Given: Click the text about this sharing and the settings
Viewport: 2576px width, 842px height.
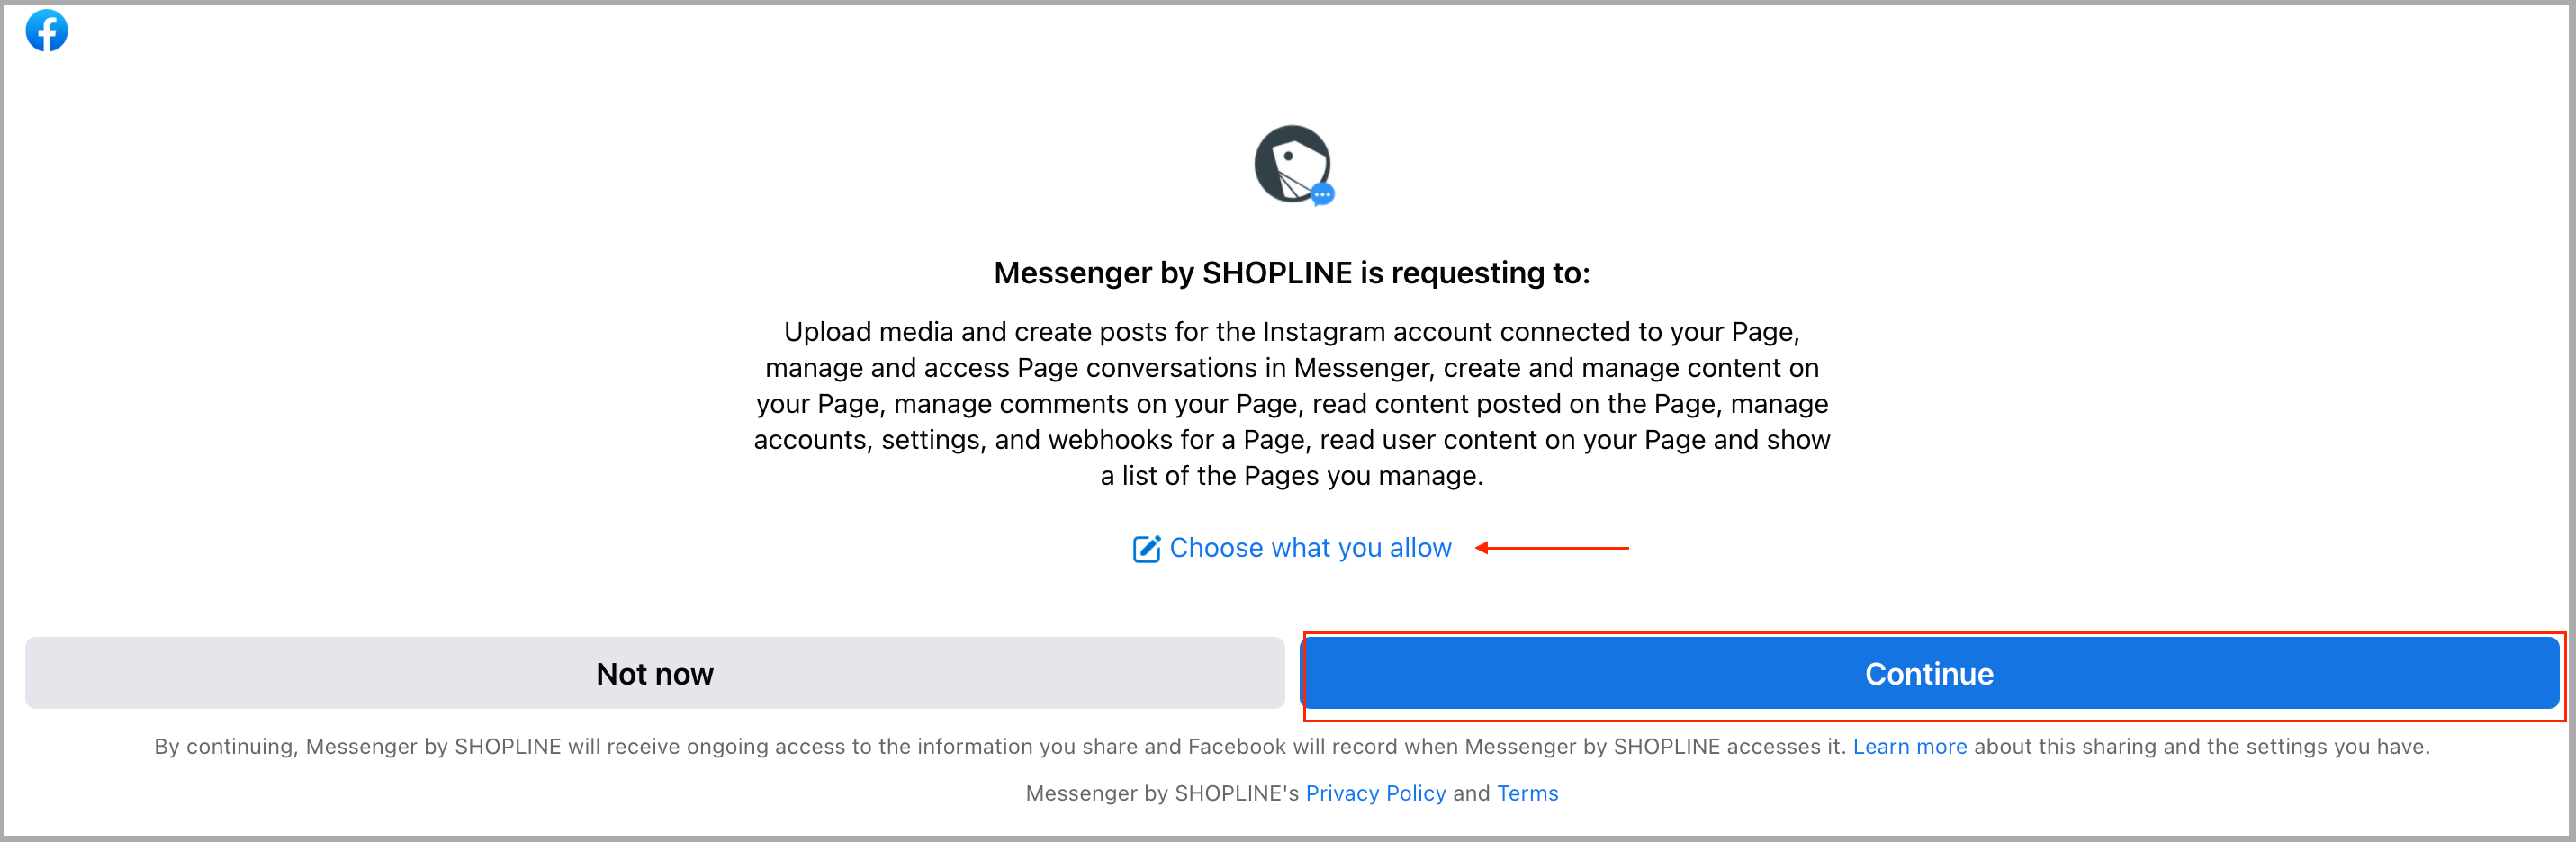Looking at the screenshot, I should (x=2201, y=746).
